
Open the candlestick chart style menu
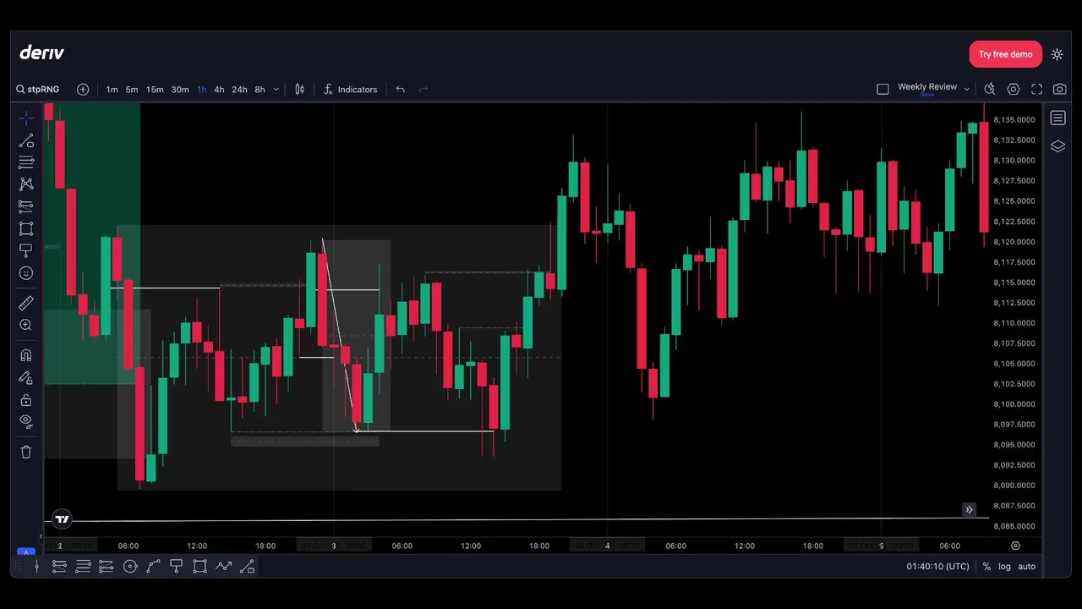tap(299, 89)
